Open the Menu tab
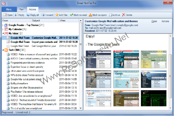This screenshot has width=174, height=116. (x=9, y=9)
